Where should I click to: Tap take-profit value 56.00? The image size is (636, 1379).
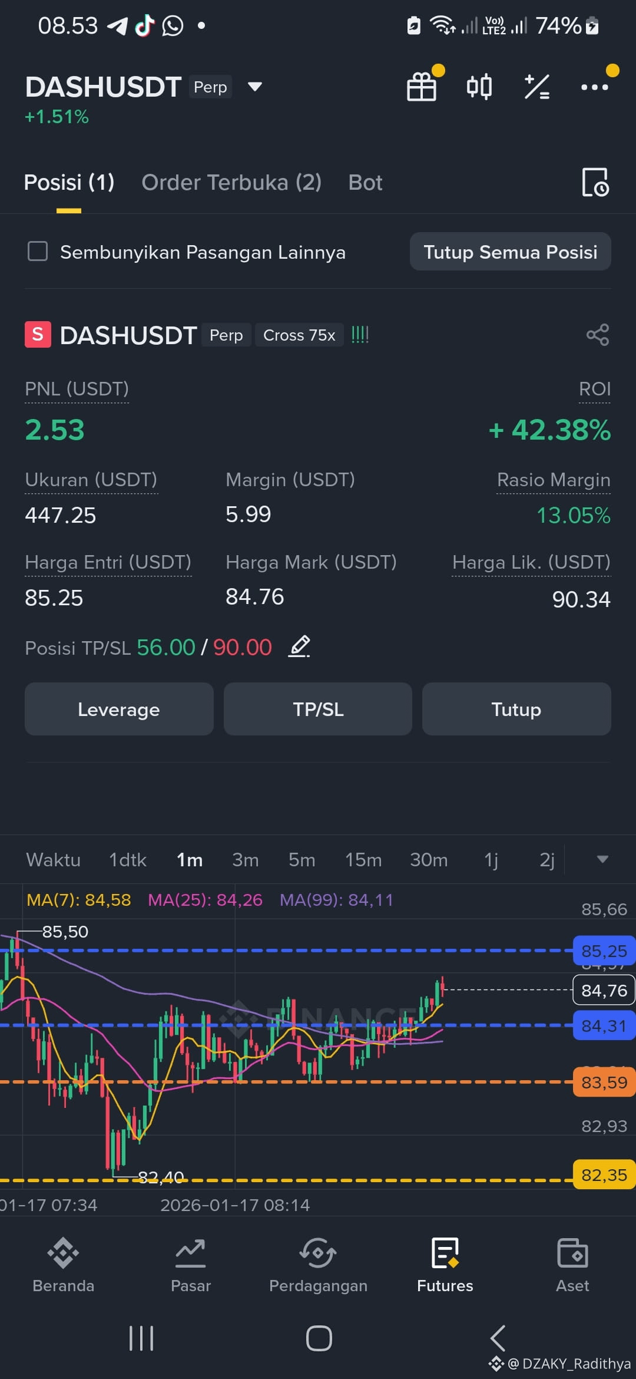tap(166, 647)
